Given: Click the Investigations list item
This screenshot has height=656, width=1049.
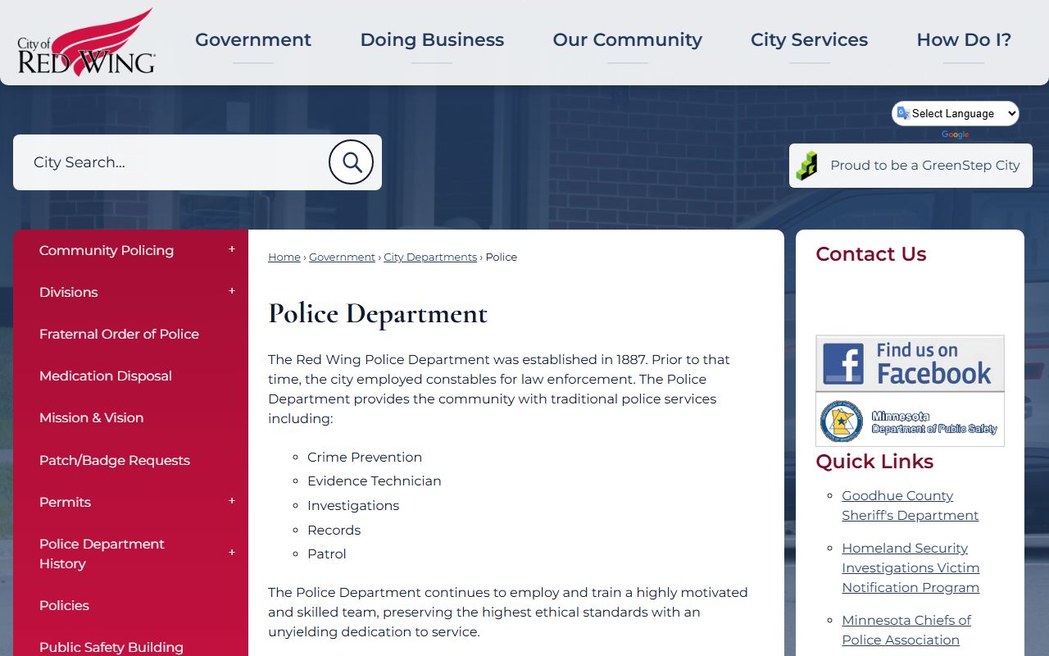Looking at the screenshot, I should pos(353,506).
